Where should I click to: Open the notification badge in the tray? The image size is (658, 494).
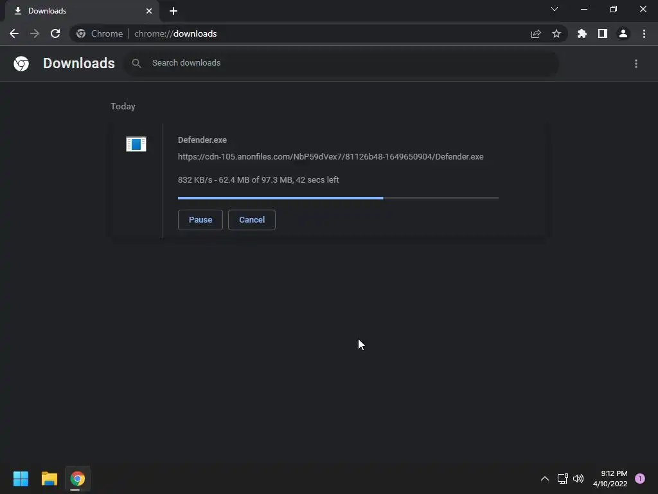(x=640, y=479)
